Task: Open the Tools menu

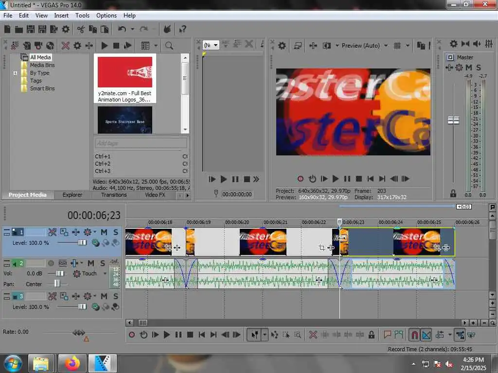Action: [x=82, y=15]
